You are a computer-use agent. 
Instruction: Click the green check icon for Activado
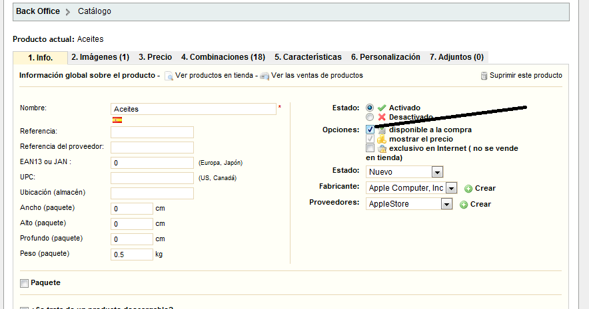coord(382,108)
